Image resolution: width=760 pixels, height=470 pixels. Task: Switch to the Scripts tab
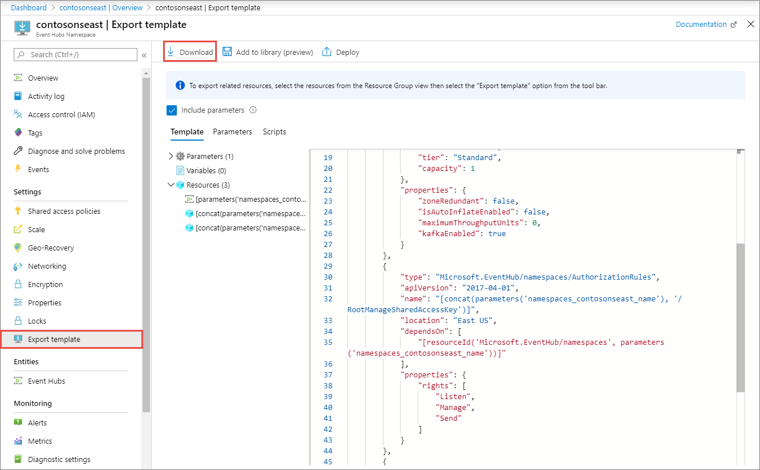tap(274, 132)
